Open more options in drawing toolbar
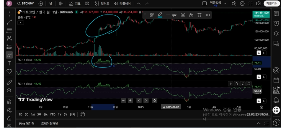 coord(208,15)
